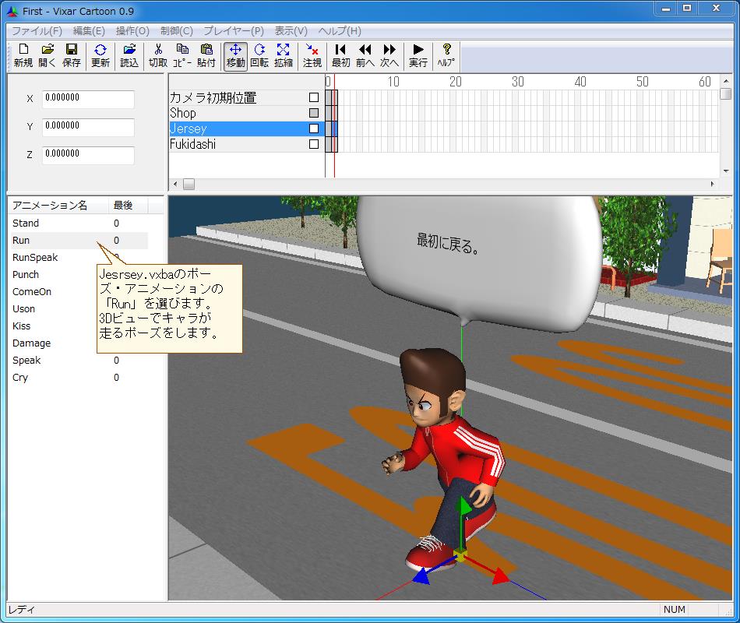
Task: Open the プレイヤー(P) menu
Action: (234, 31)
